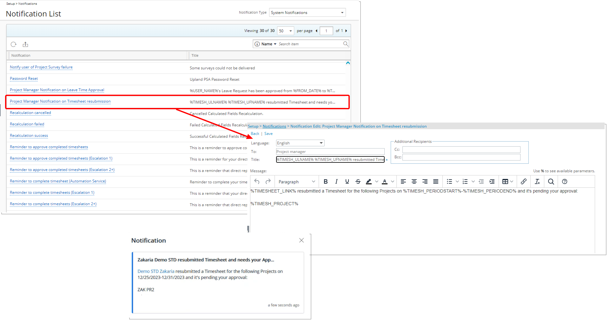
Task: Open the insert table tool
Action: tap(505, 181)
